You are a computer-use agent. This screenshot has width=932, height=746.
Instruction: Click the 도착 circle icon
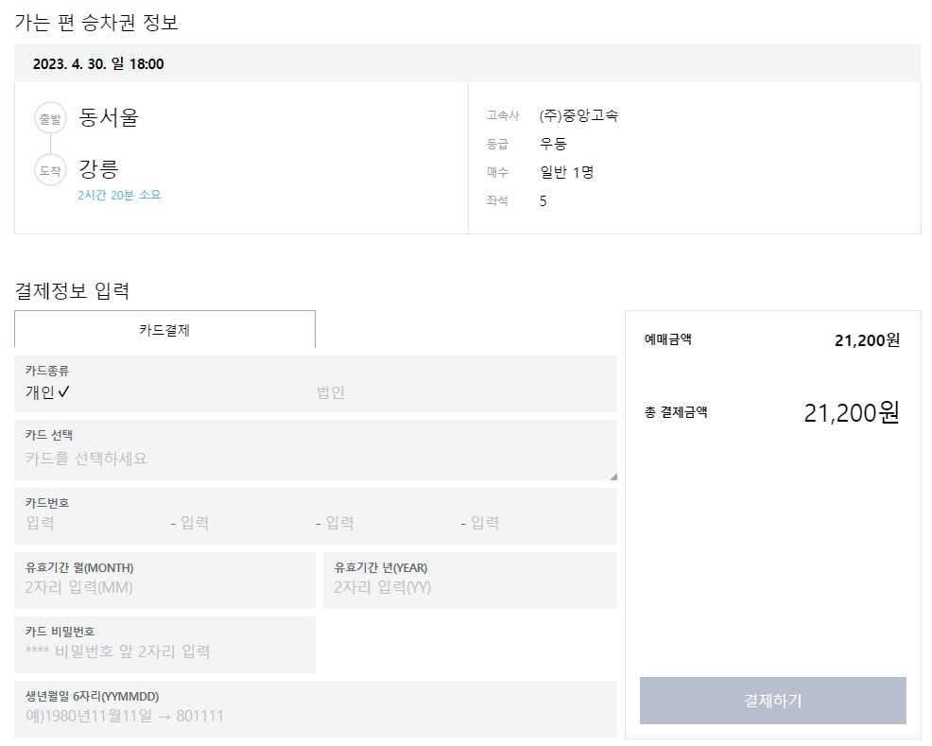tap(50, 170)
